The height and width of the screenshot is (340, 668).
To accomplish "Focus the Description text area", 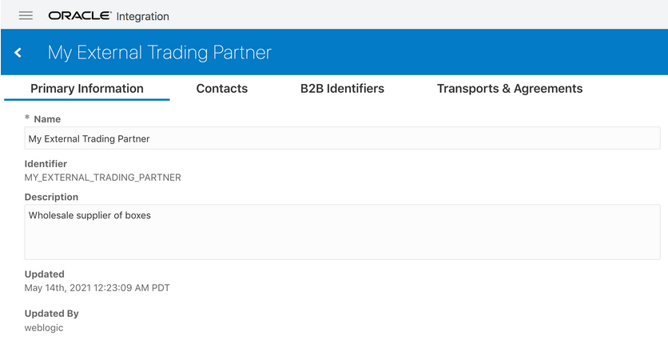I will point(342,232).
